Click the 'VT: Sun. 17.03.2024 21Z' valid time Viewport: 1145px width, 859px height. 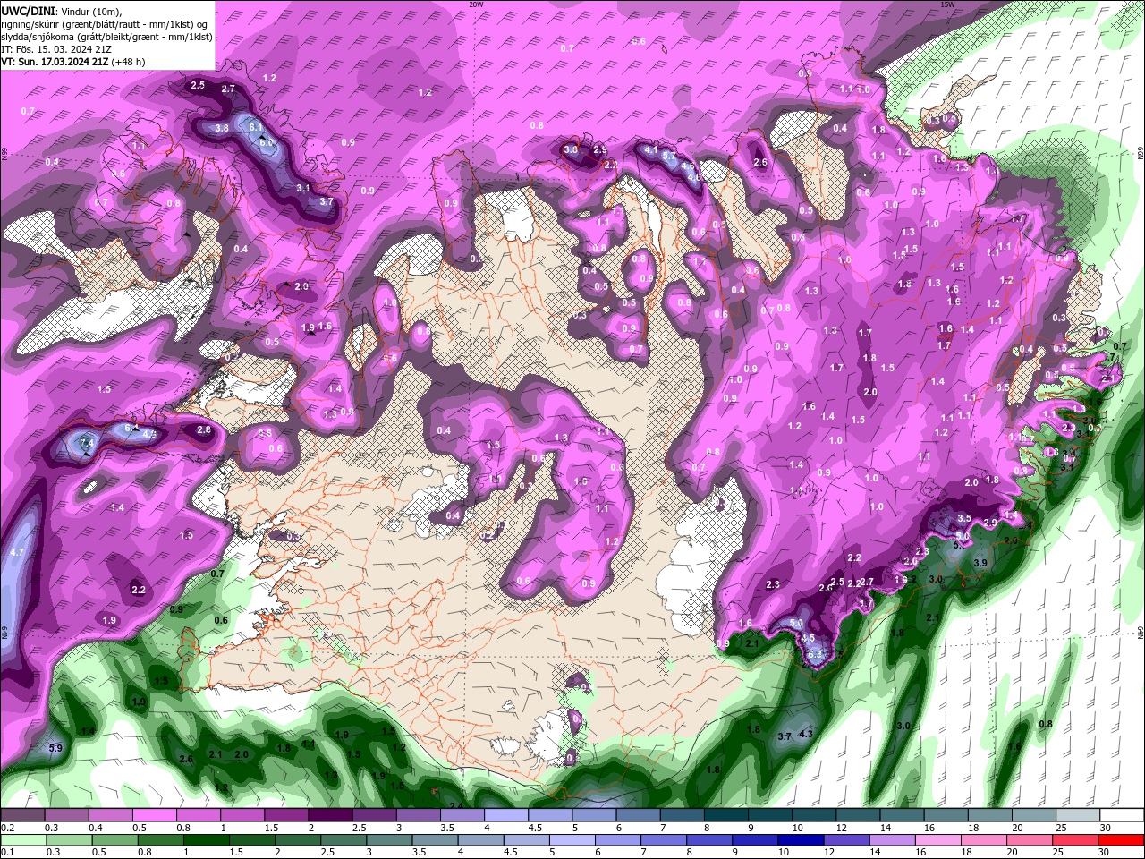pos(55,62)
